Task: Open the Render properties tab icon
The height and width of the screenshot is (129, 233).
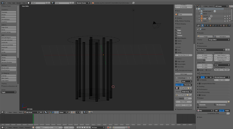Action: coord(202,26)
